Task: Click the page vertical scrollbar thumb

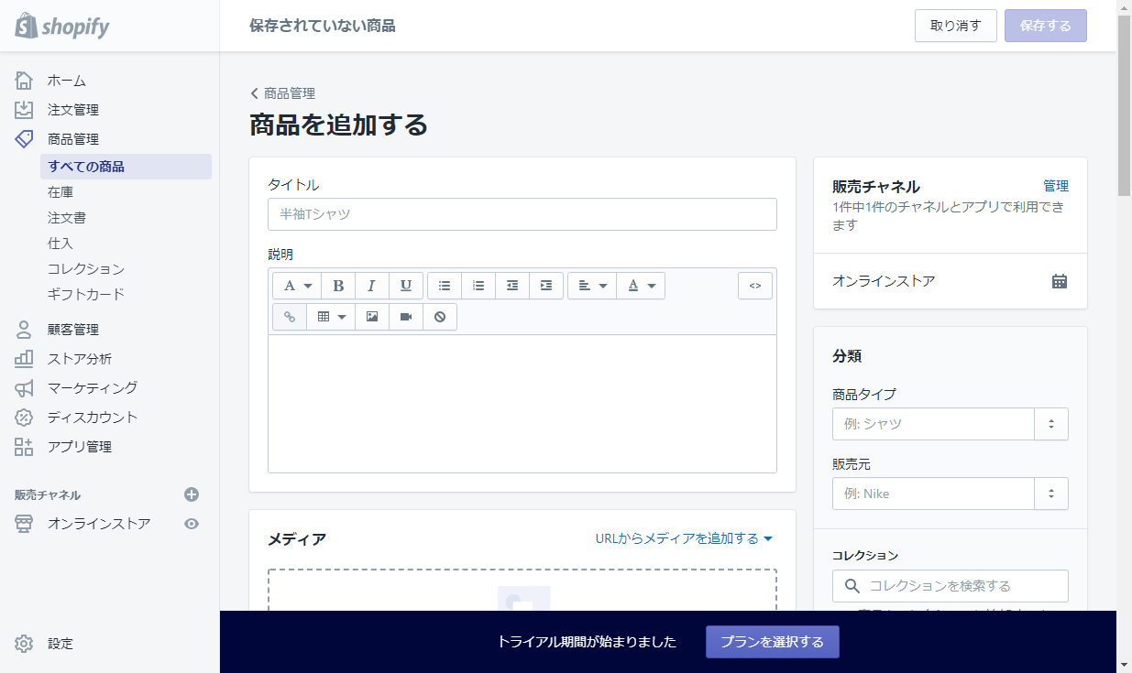Action: (x=1124, y=106)
